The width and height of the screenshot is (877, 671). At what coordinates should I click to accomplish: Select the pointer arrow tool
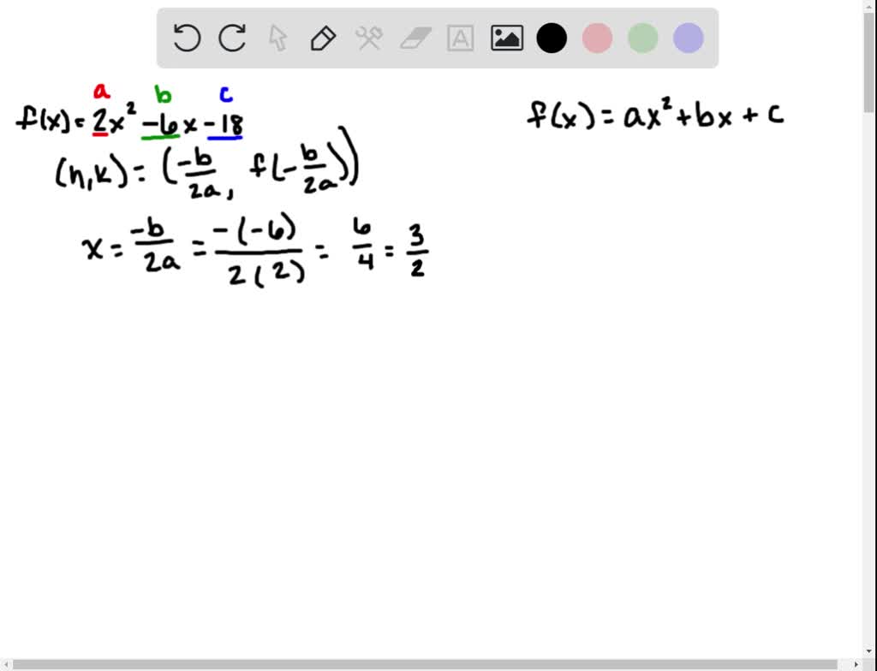[x=277, y=39]
